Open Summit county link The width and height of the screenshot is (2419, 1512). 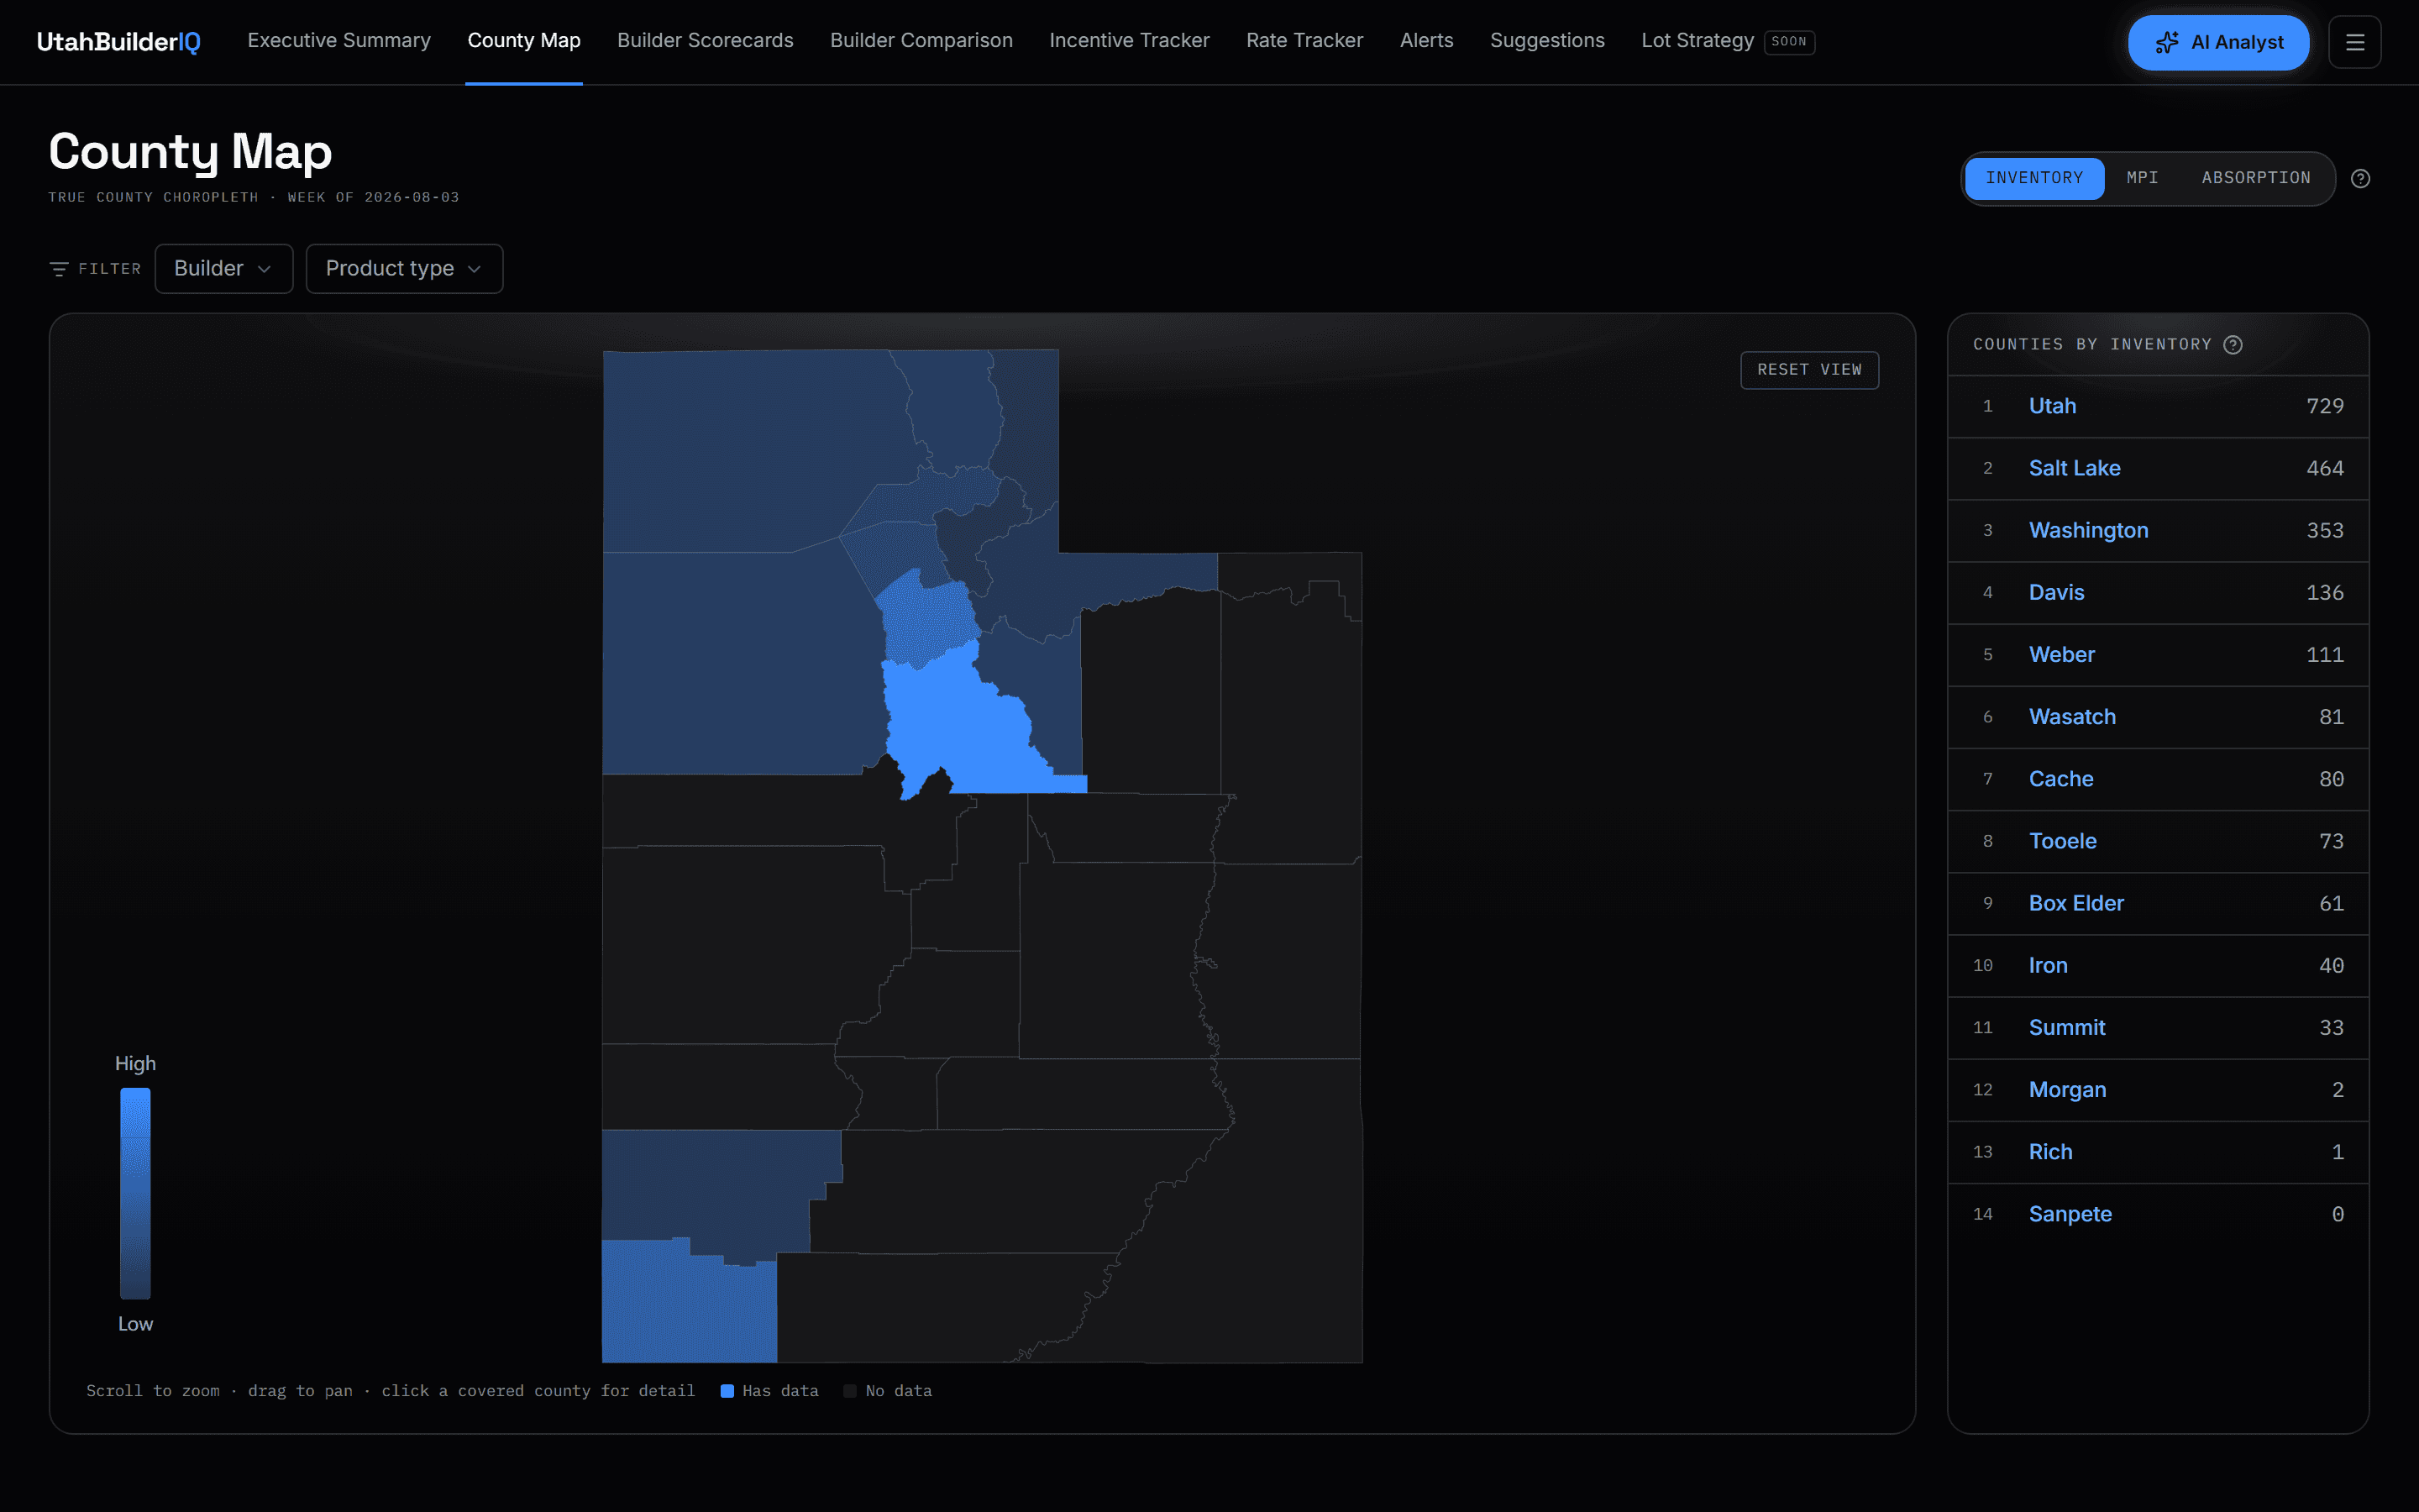coord(2066,1027)
